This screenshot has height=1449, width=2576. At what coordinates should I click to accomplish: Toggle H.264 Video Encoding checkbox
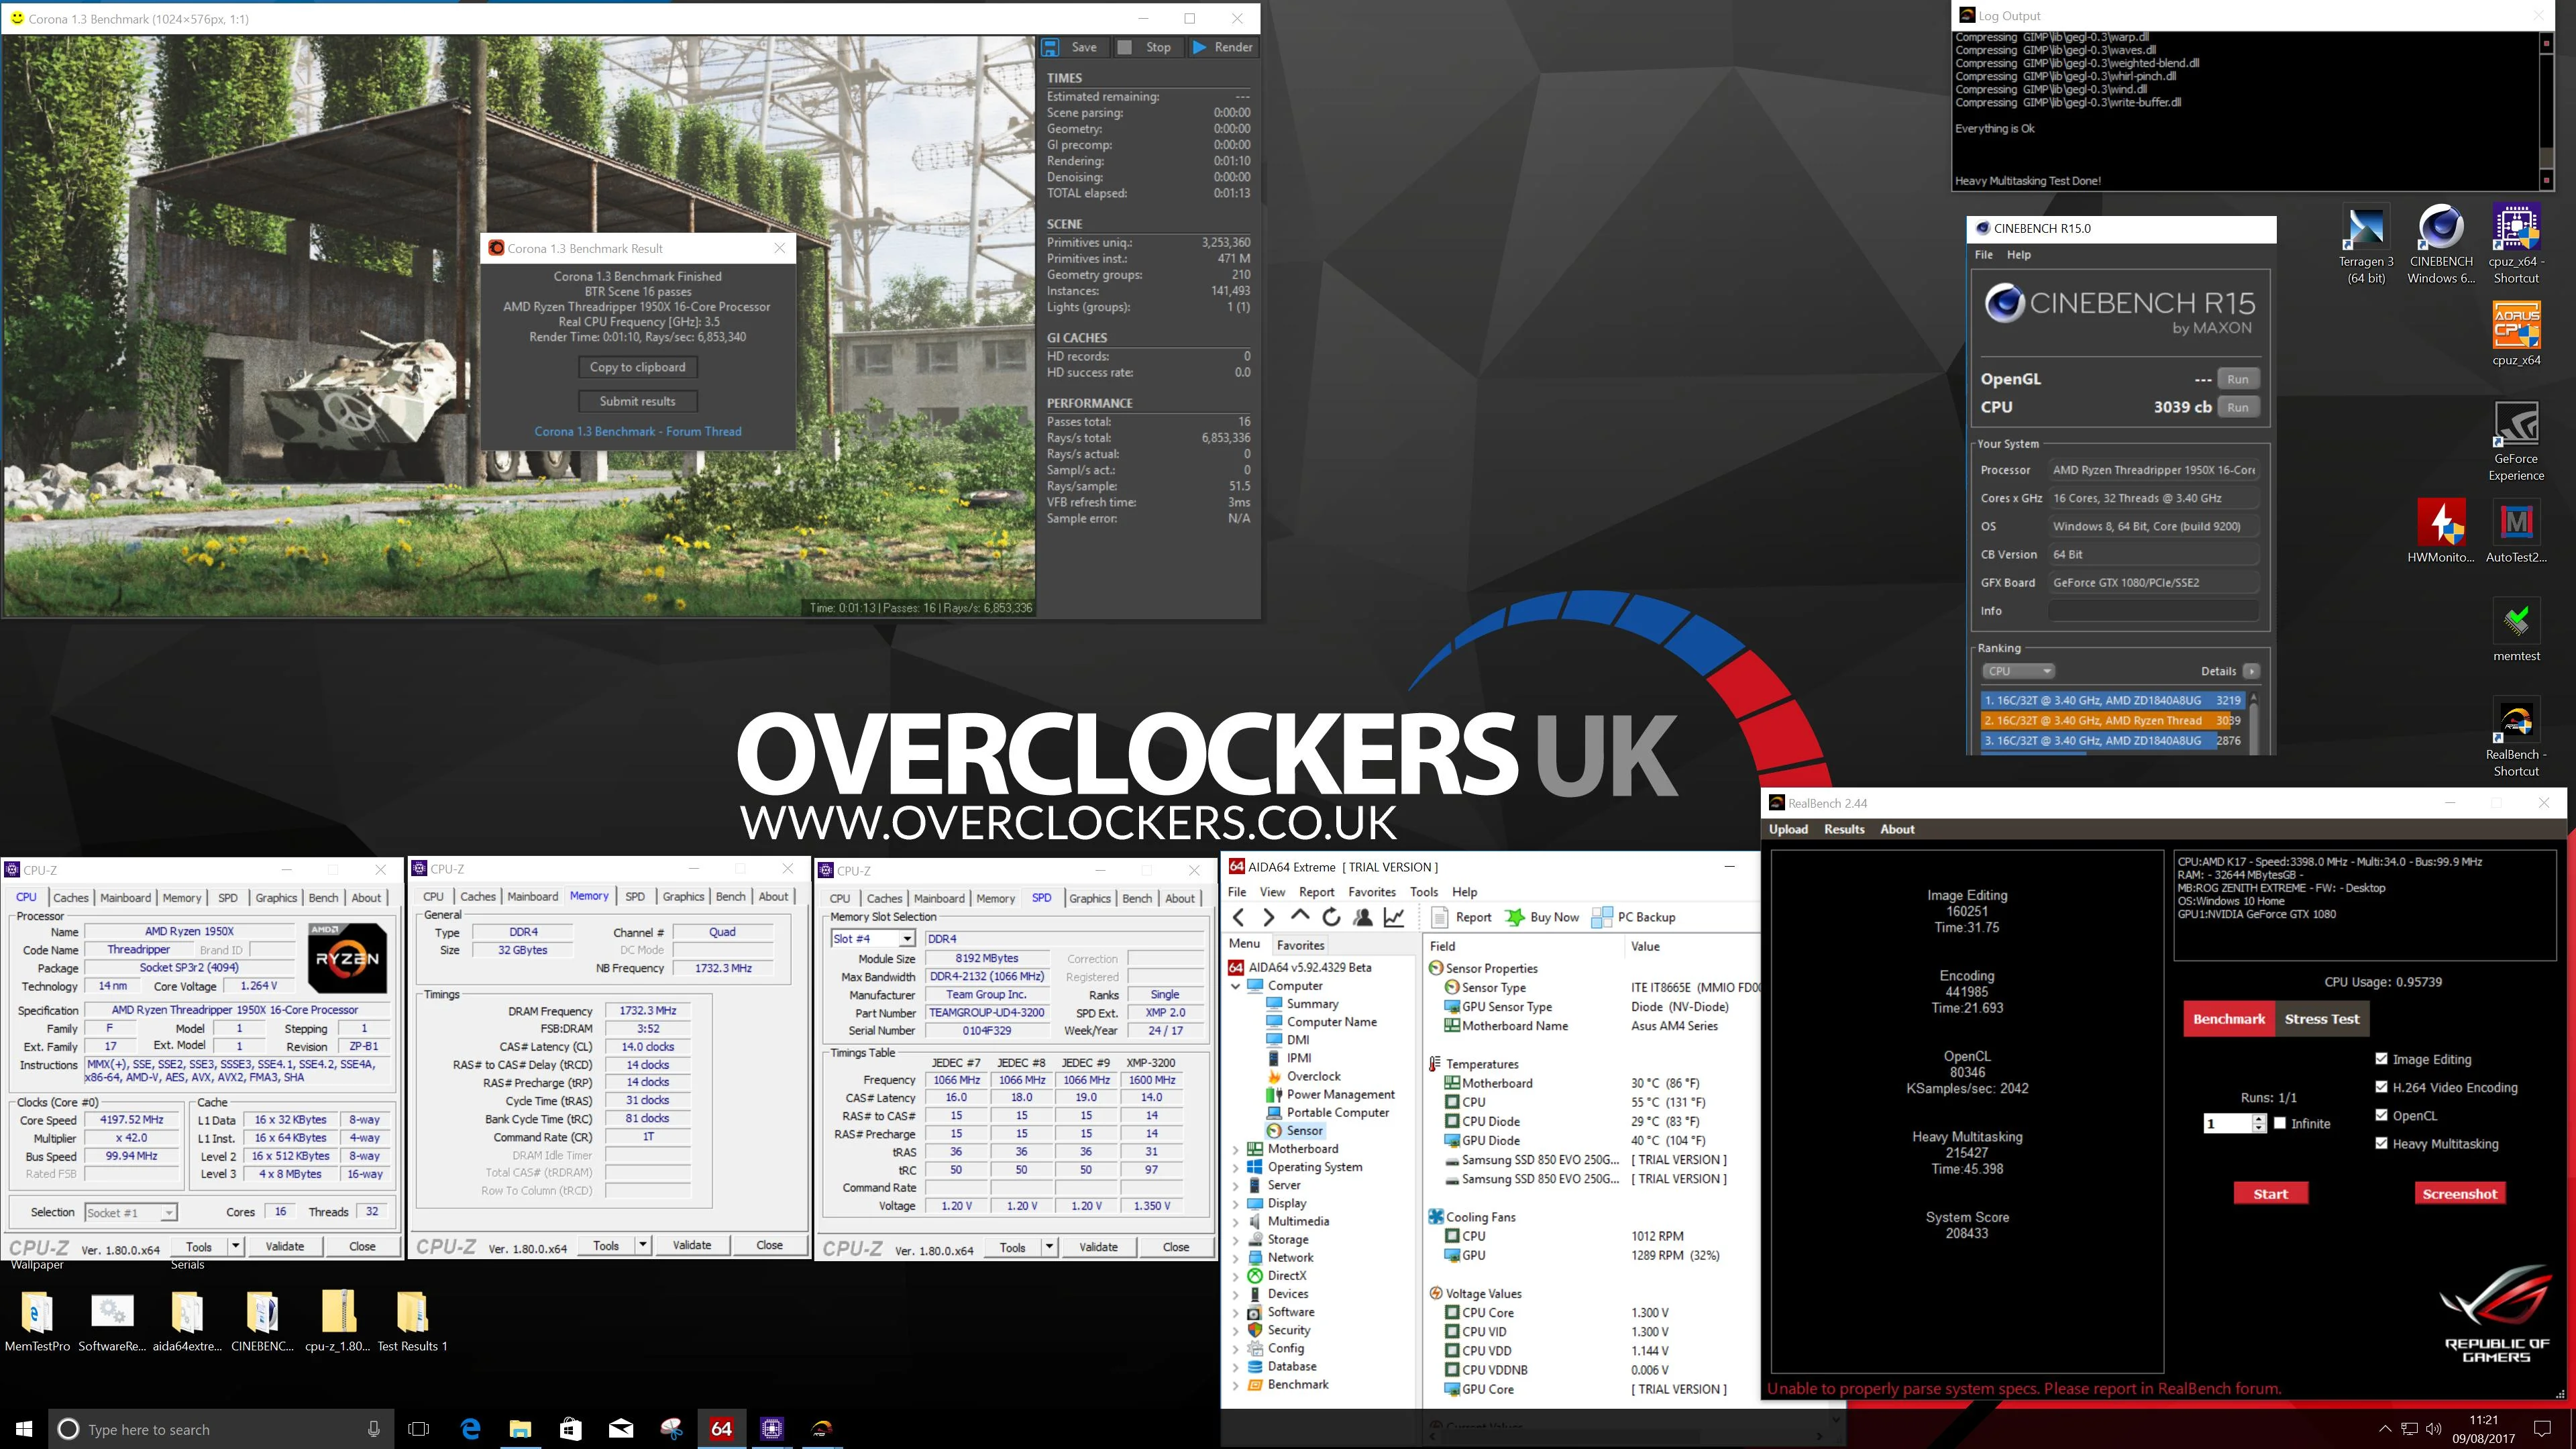point(2381,1087)
